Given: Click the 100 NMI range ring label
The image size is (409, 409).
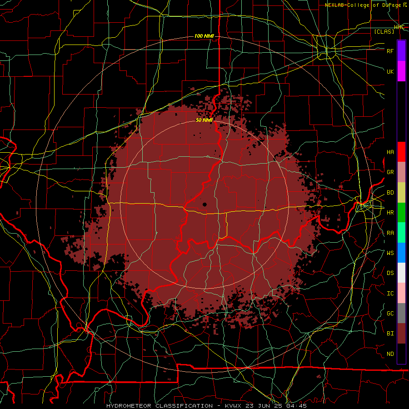Looking at the screenshot, I should tap(204, 36).
